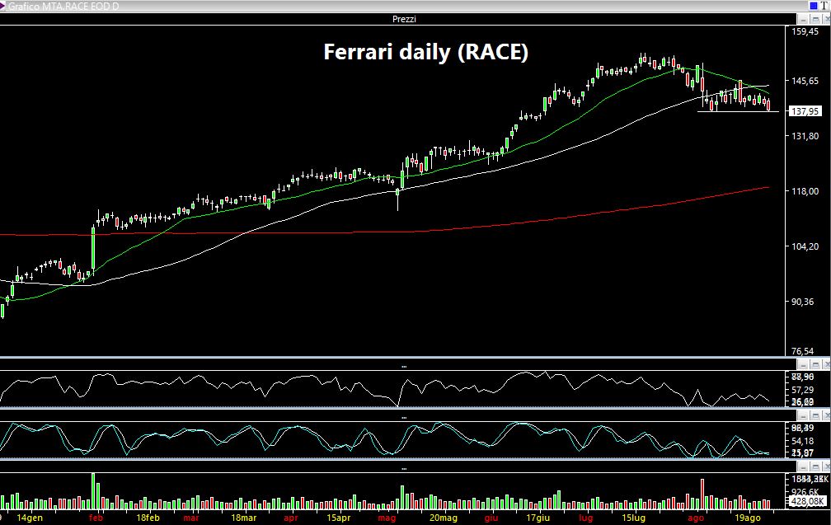
Task: Click the 17giu date label
Action: pyautogui.click(x=538, y=518)
